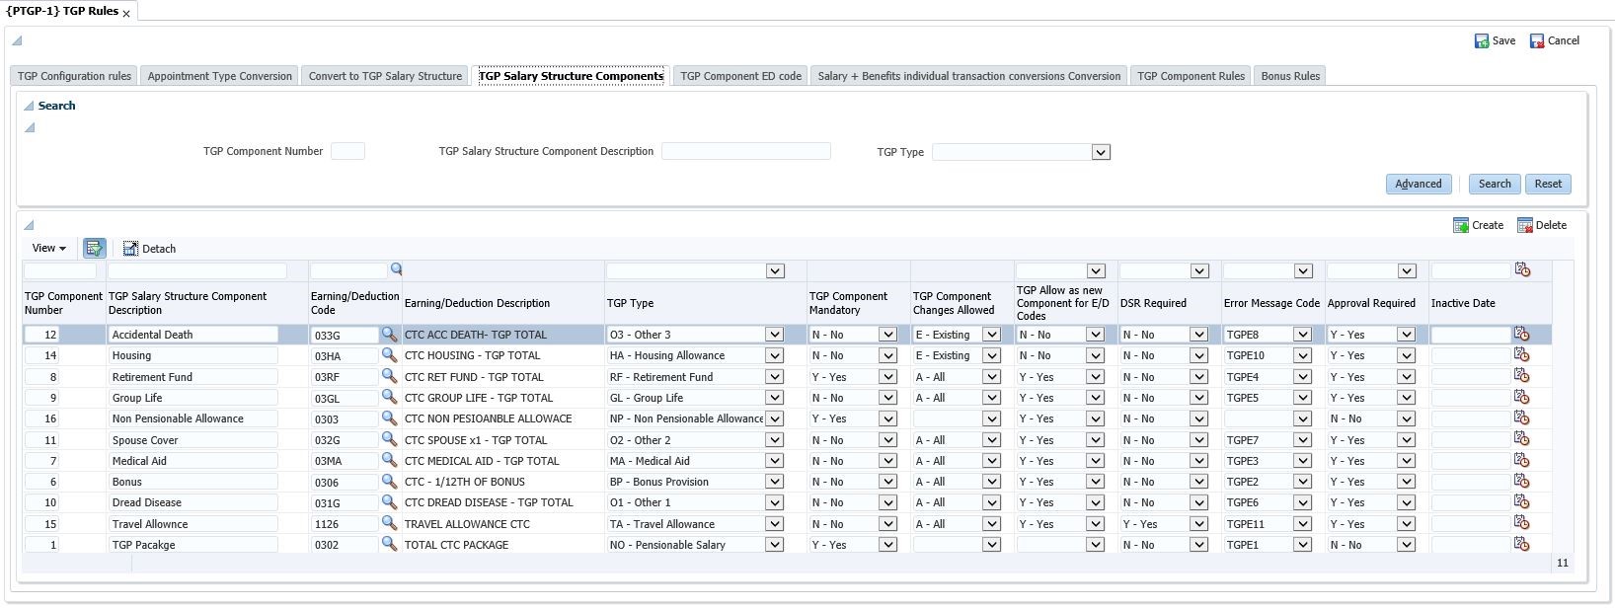Open the View menu dropdown
Screen dimensions: 1615x608
tap(49, 249)
